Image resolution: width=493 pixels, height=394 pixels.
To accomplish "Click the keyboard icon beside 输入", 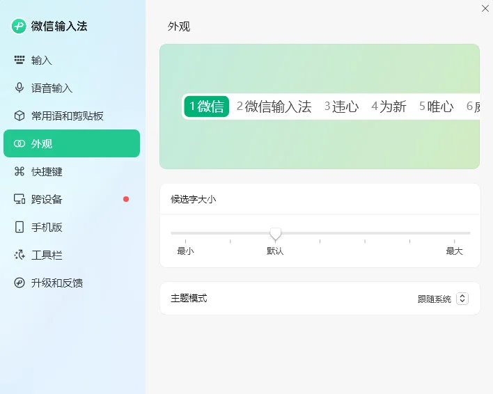I will [19, 60].
